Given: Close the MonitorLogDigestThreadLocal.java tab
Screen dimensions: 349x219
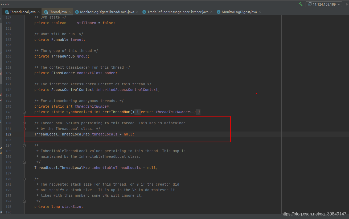Looking at the screenshot, I should [x=137, y=12].
